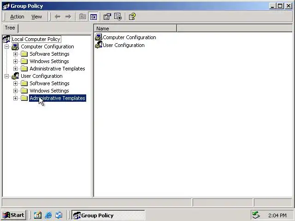295x221 pixels.
Task: Select Software Settings under Computer Configuration
Action: [x=49, y=54]
